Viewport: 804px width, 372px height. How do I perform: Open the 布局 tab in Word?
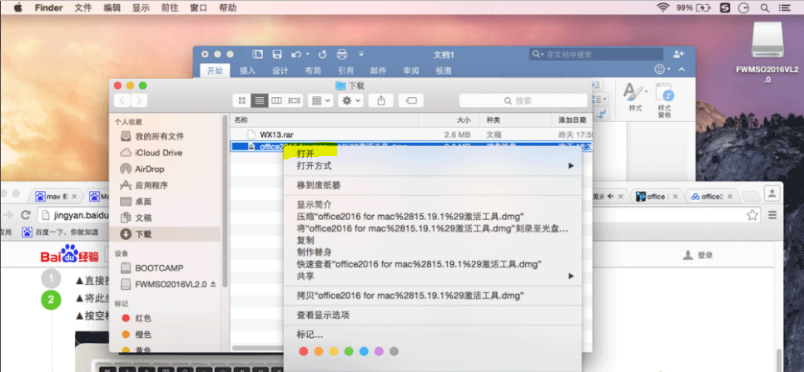click(313, 71)
